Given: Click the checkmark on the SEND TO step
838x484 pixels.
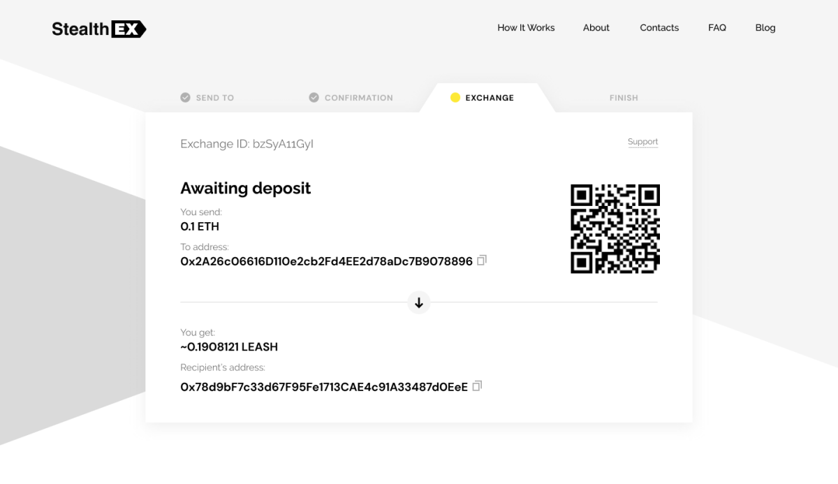Looking at the screenshot, I should 185,97.
